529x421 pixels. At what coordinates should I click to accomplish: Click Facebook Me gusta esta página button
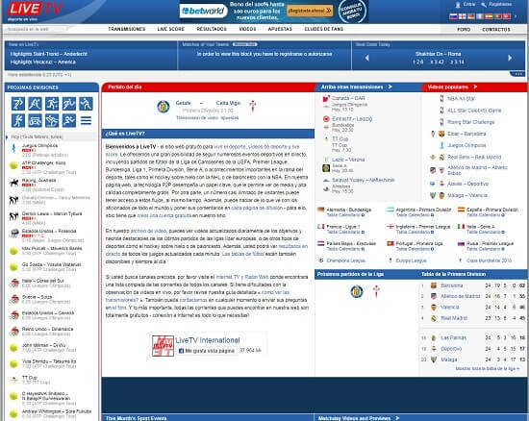(x=207, y=351)
